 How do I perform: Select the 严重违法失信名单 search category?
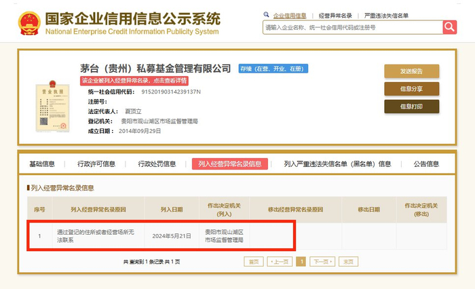[386, 16]
